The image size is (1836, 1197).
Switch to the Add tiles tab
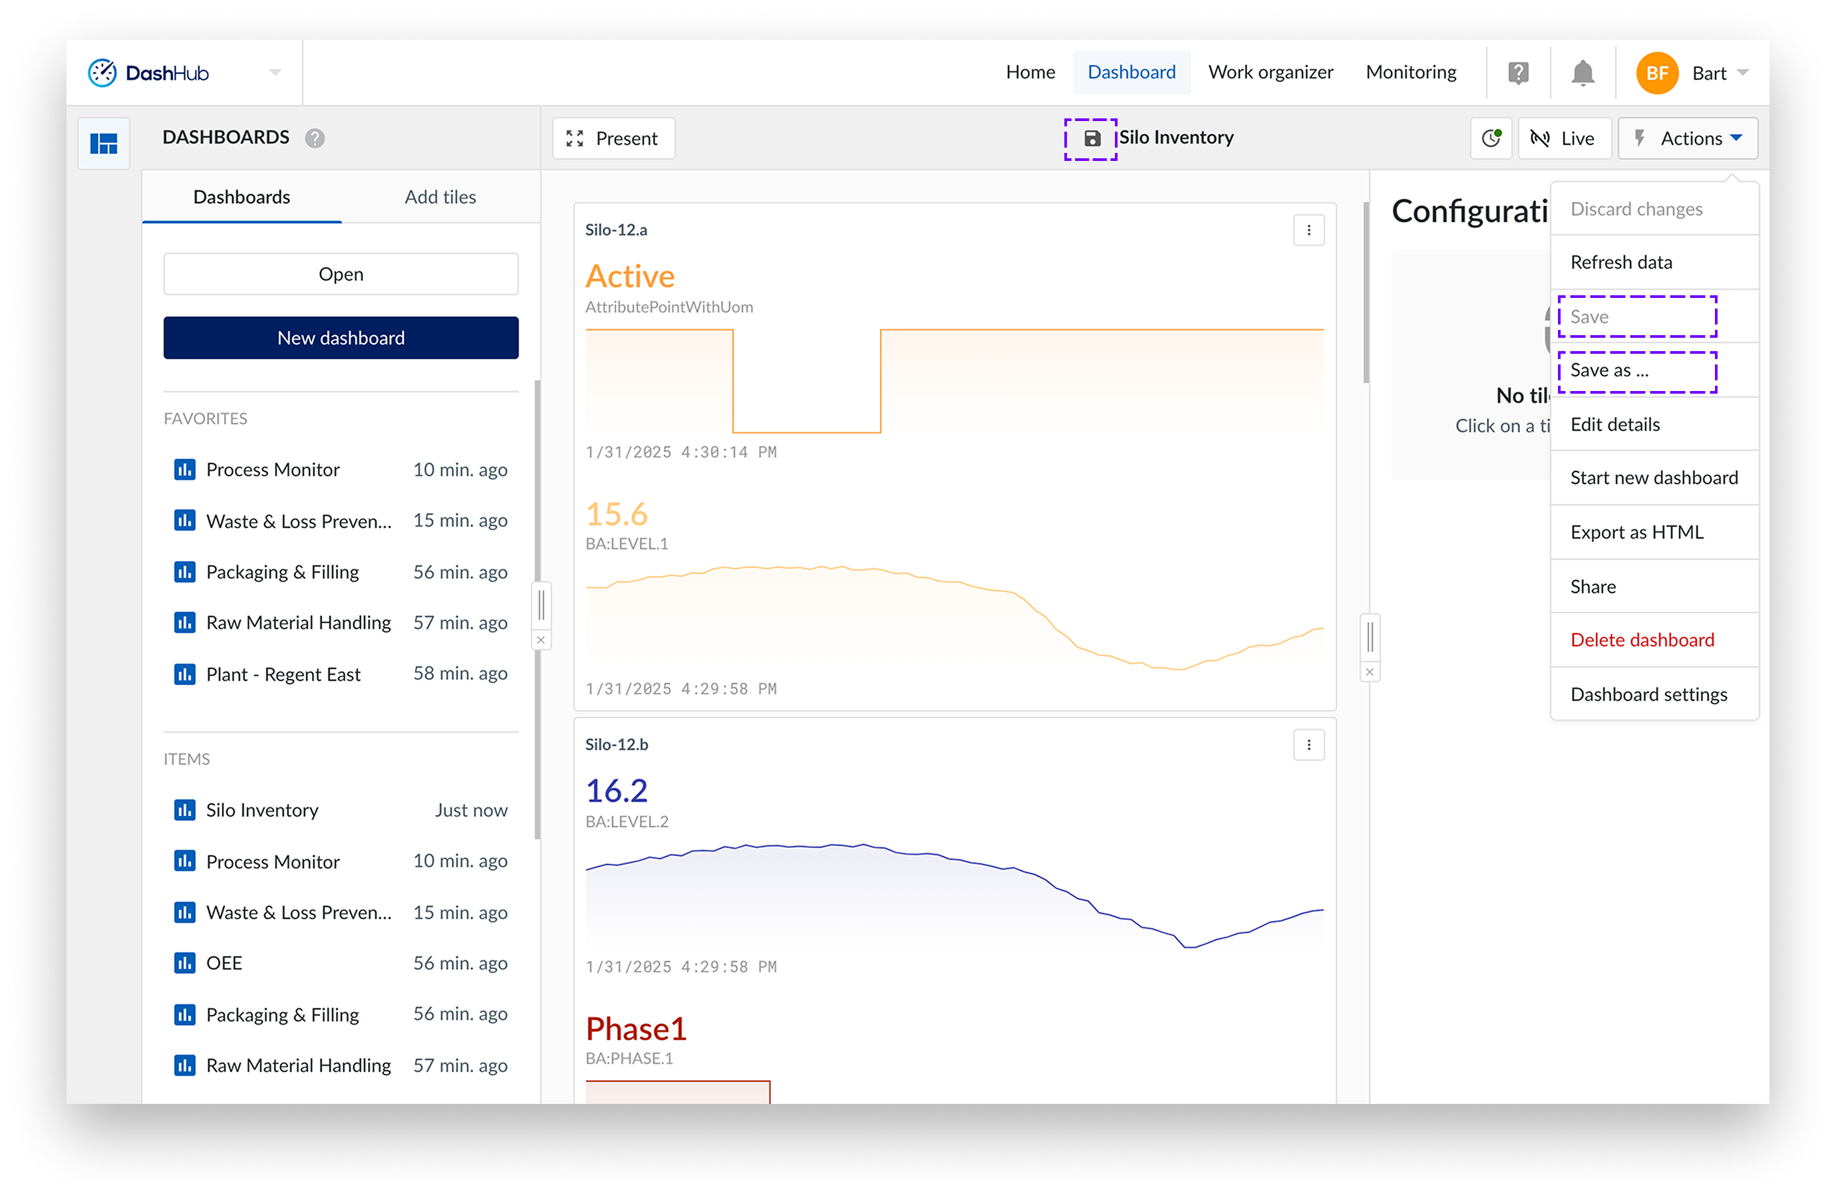point(440,197)
